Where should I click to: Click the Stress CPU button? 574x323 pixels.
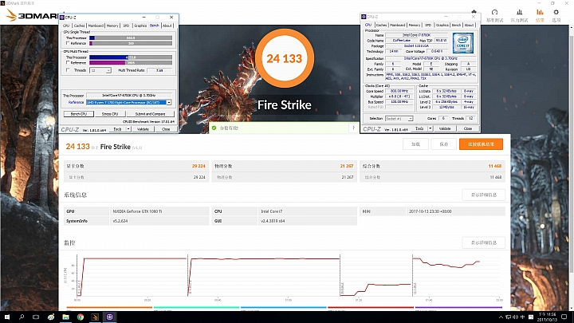click(x=110, y=114)
